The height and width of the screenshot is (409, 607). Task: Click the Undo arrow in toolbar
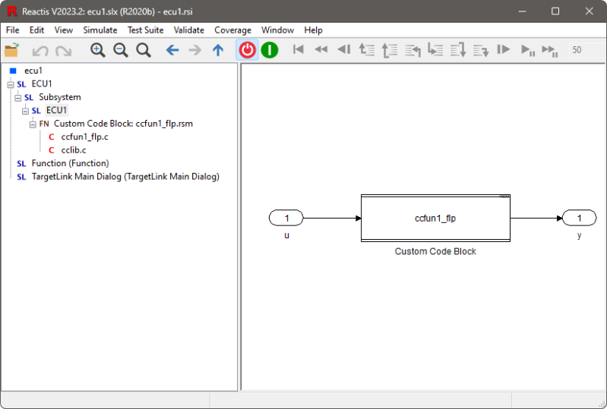(40, 50)
